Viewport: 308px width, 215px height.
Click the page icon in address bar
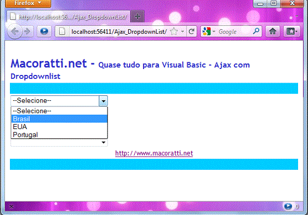point(62,31)
